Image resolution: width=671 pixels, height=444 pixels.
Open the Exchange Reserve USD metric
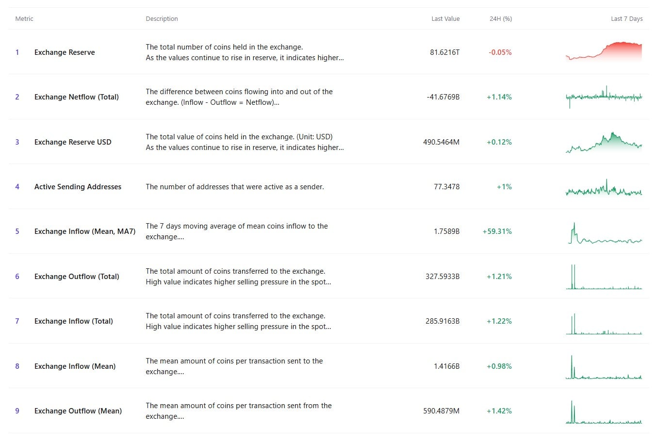coord(73,142)
